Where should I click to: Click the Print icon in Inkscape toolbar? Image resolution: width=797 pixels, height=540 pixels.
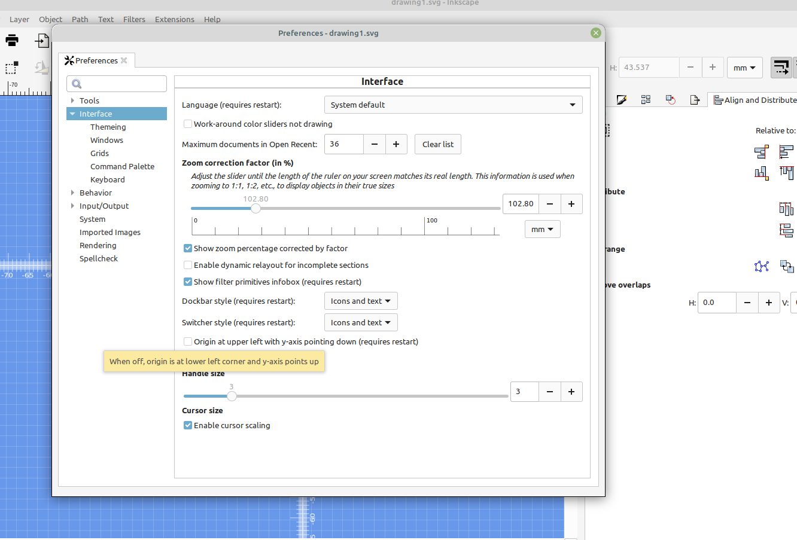click(12, 41)
